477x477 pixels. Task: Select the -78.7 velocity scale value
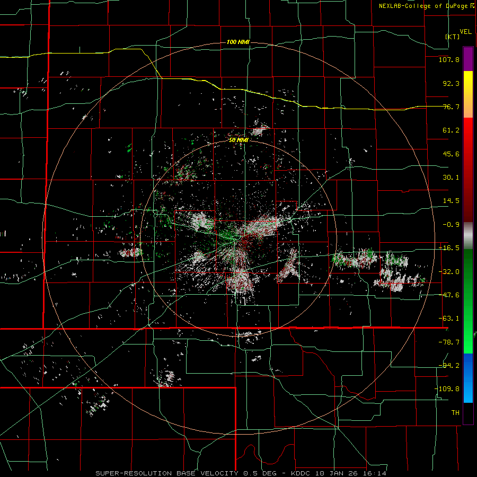tap(449, 342)
